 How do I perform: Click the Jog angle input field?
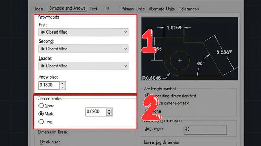click(x=205, y=130)
